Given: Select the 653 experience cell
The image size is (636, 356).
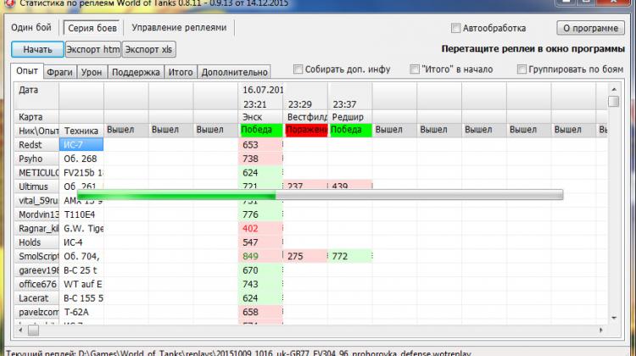Looking at the screenshot, I should (x=260, y=145).
